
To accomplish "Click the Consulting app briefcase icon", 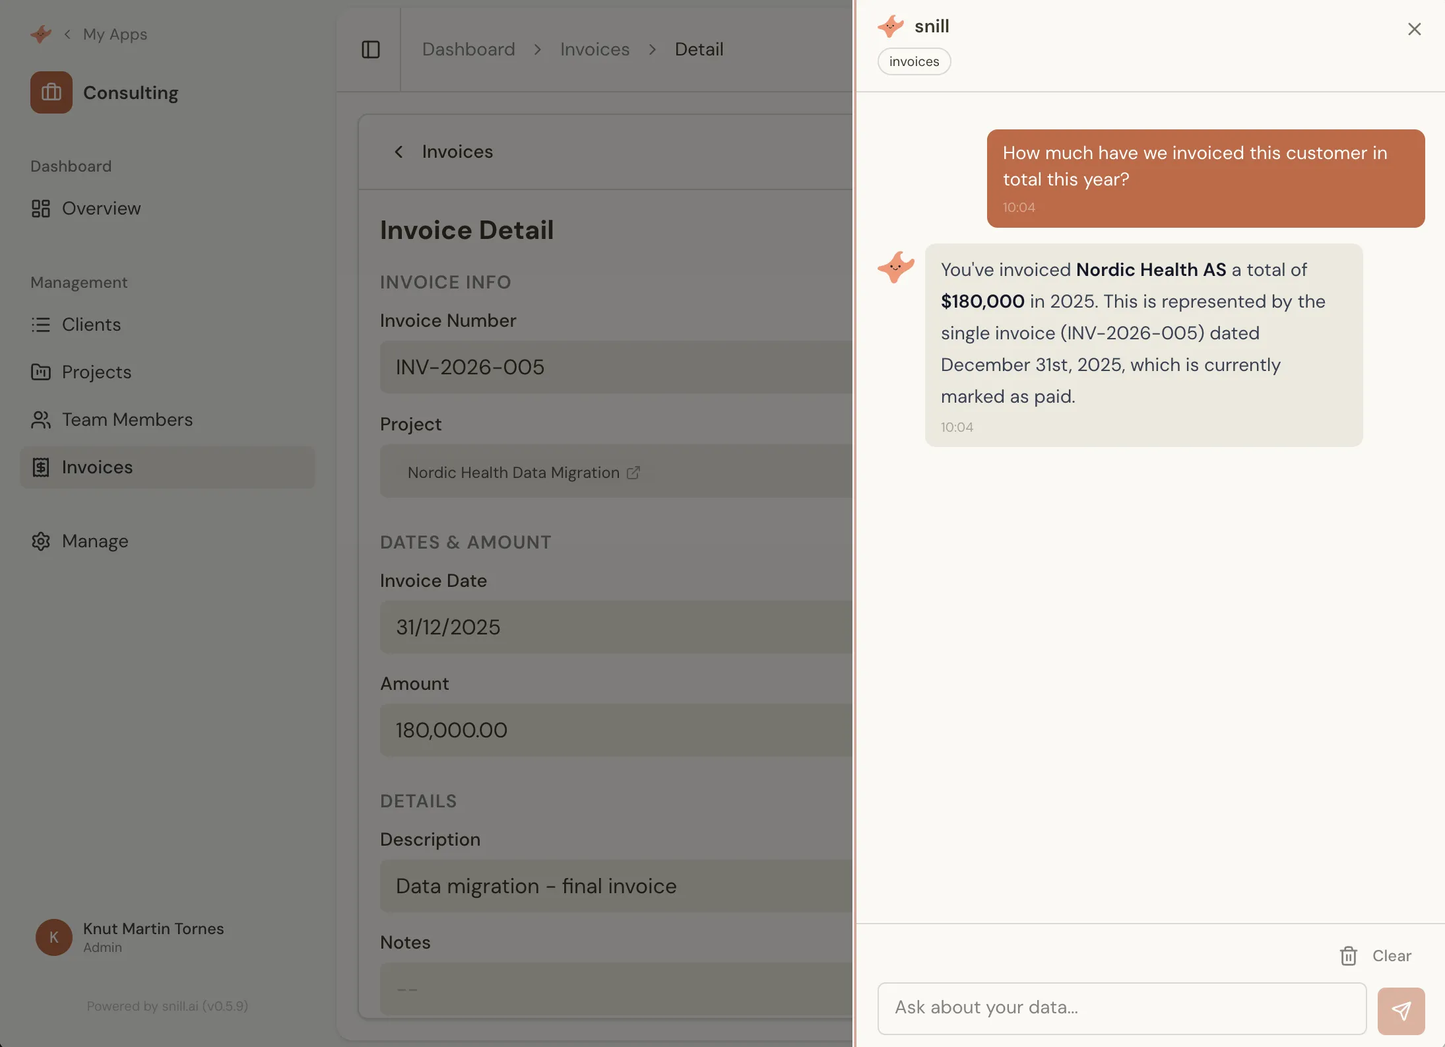I will pyautogui.click(x=51, y=92).
